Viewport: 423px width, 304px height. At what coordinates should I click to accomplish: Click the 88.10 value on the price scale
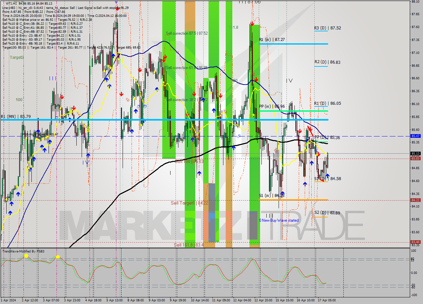click(416, 2)
